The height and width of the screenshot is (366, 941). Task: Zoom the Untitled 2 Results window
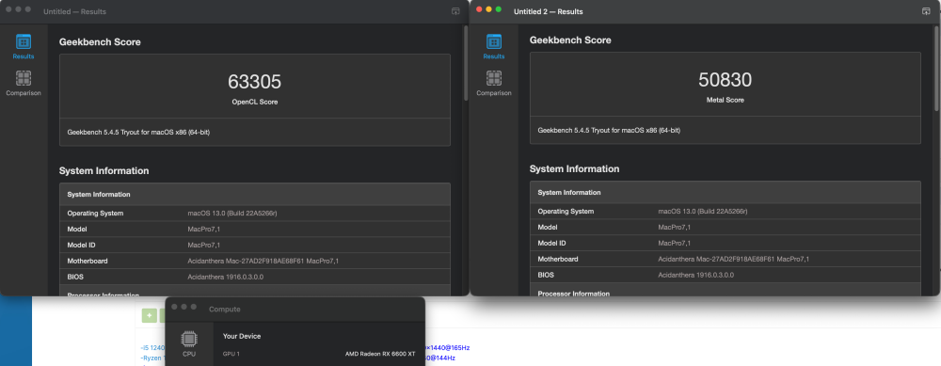[x=498, y=9]
